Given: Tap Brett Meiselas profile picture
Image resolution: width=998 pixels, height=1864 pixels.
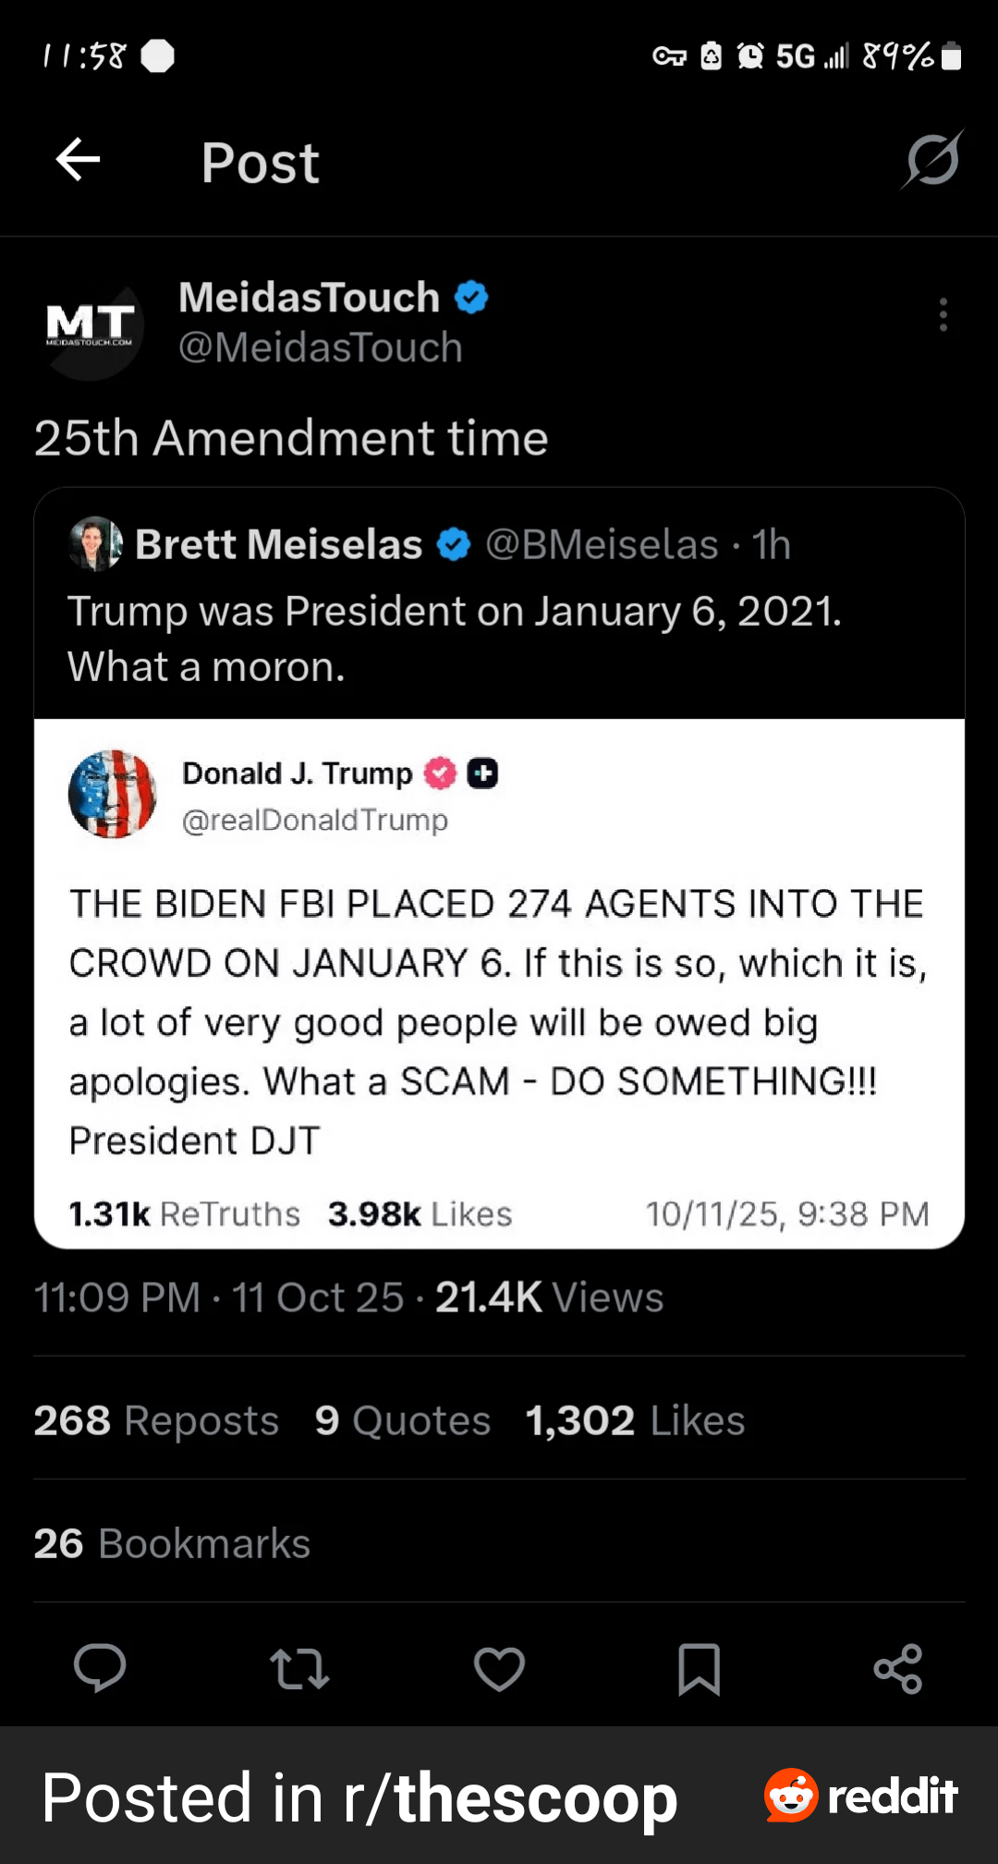Looking at the screenshot, I should point(95,544).
